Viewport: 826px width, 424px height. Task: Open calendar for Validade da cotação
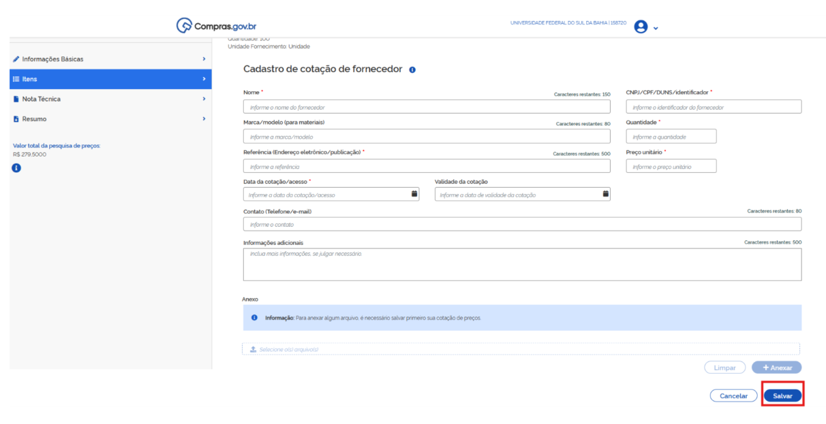coord(605,194)
